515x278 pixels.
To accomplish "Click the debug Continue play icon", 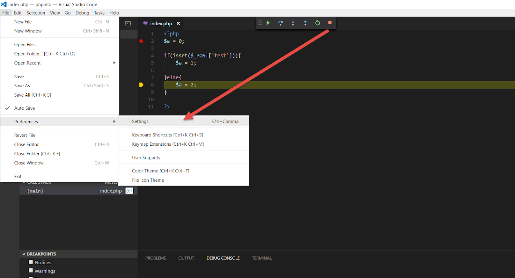I will (268, 23).
